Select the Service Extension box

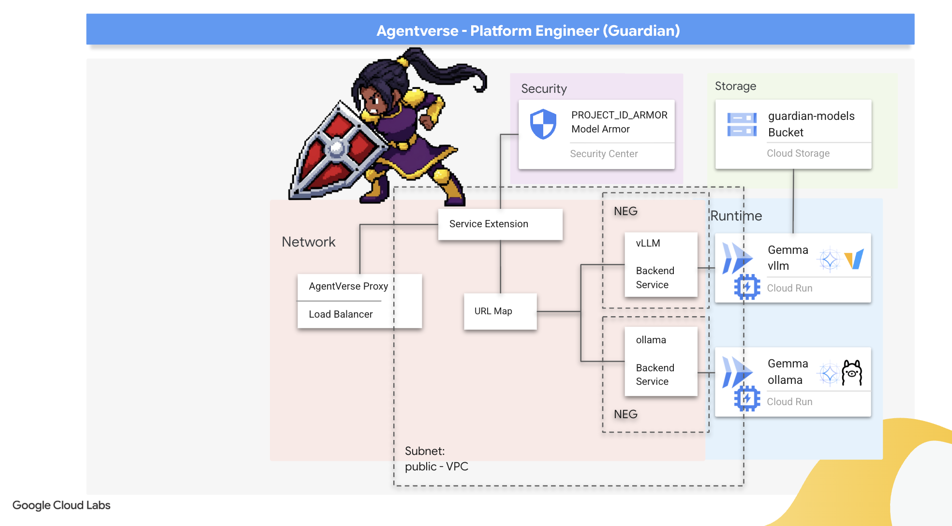coord(500,224)
